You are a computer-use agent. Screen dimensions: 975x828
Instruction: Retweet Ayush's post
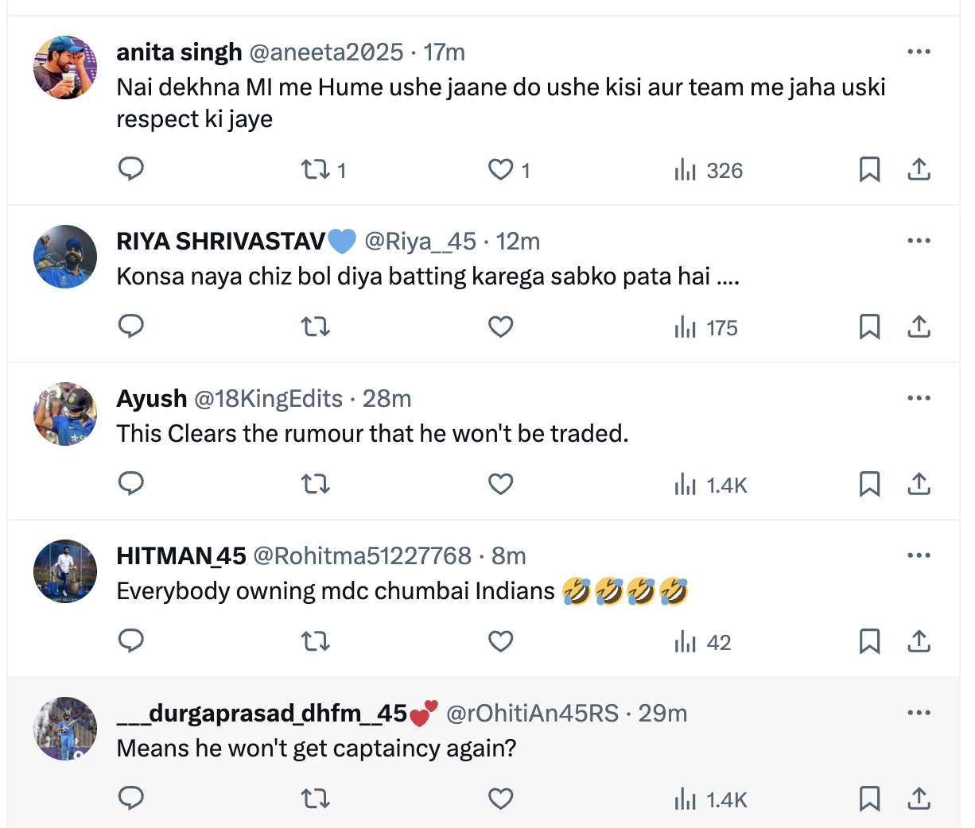[x=316, y=484]
